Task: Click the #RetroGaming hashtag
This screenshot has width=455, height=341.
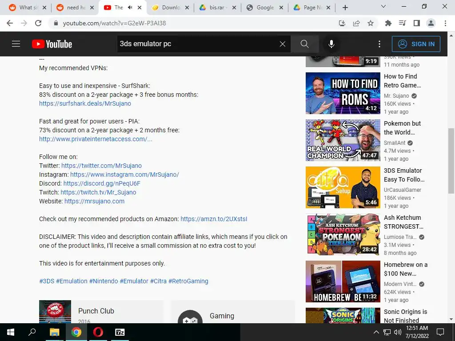Action: [x=188, y=281]
